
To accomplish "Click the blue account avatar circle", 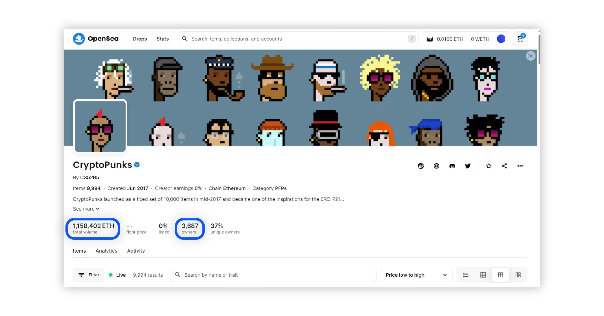I will pos(501,39).
